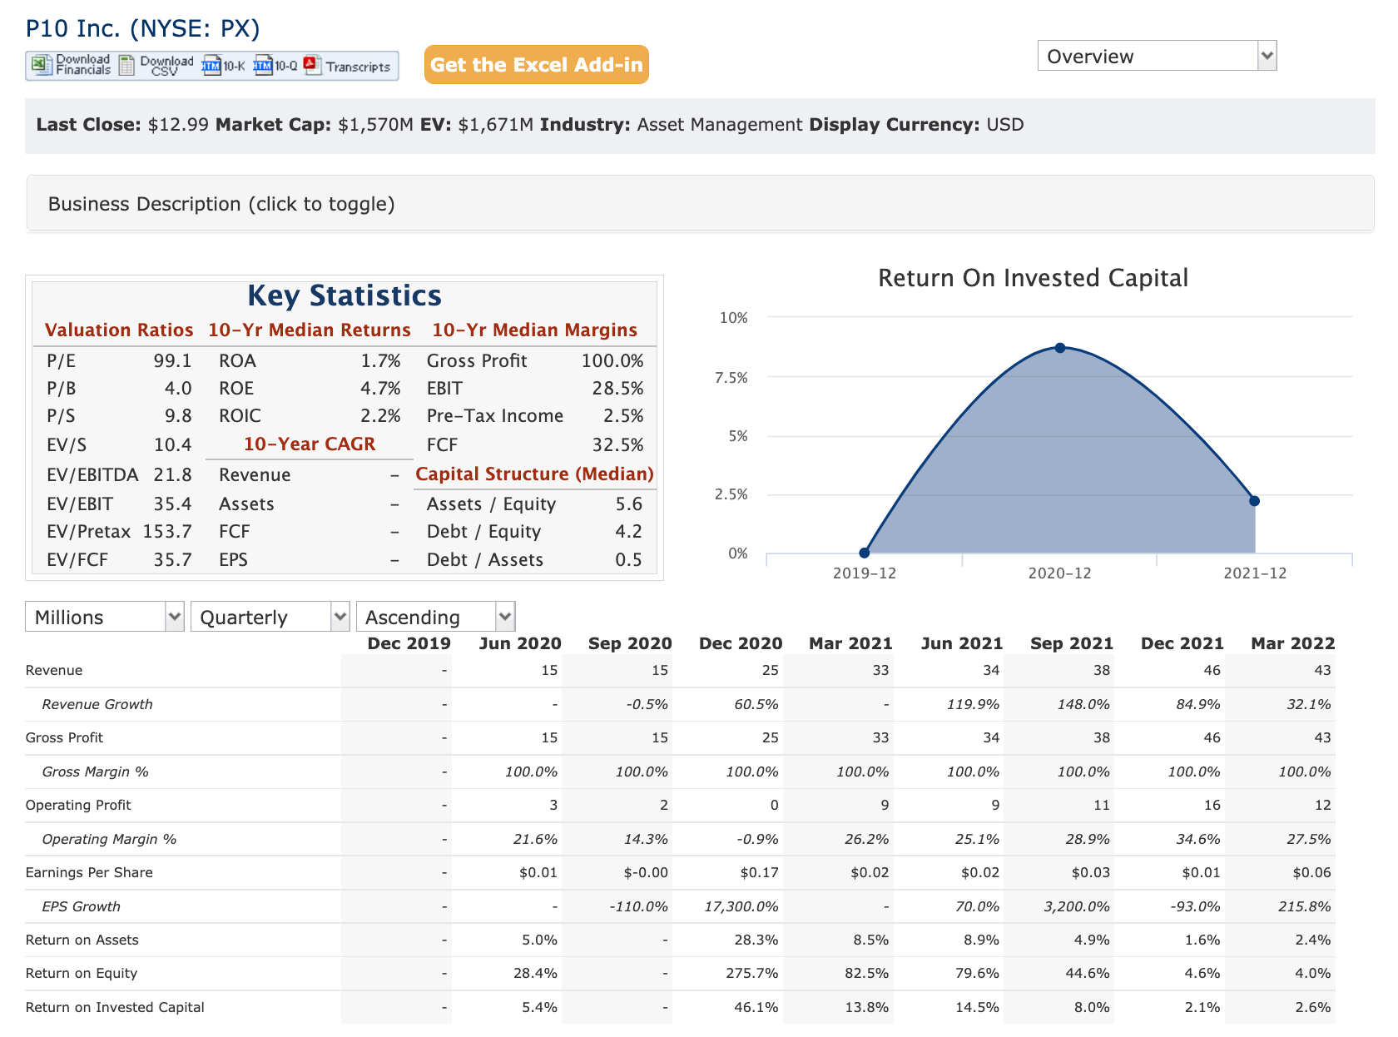
Task: Click the 2019-12 ROIC chart data point
Action: point(865,553)
